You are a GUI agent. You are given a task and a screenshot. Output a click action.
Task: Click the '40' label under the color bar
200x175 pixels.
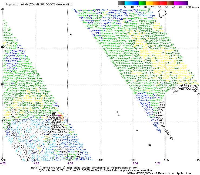pyautogui.click(x=174, y=7)
